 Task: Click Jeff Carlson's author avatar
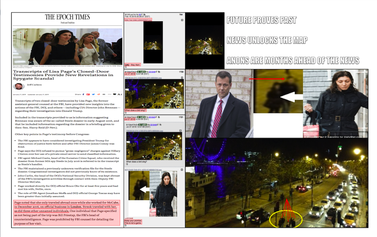point(19,86)
